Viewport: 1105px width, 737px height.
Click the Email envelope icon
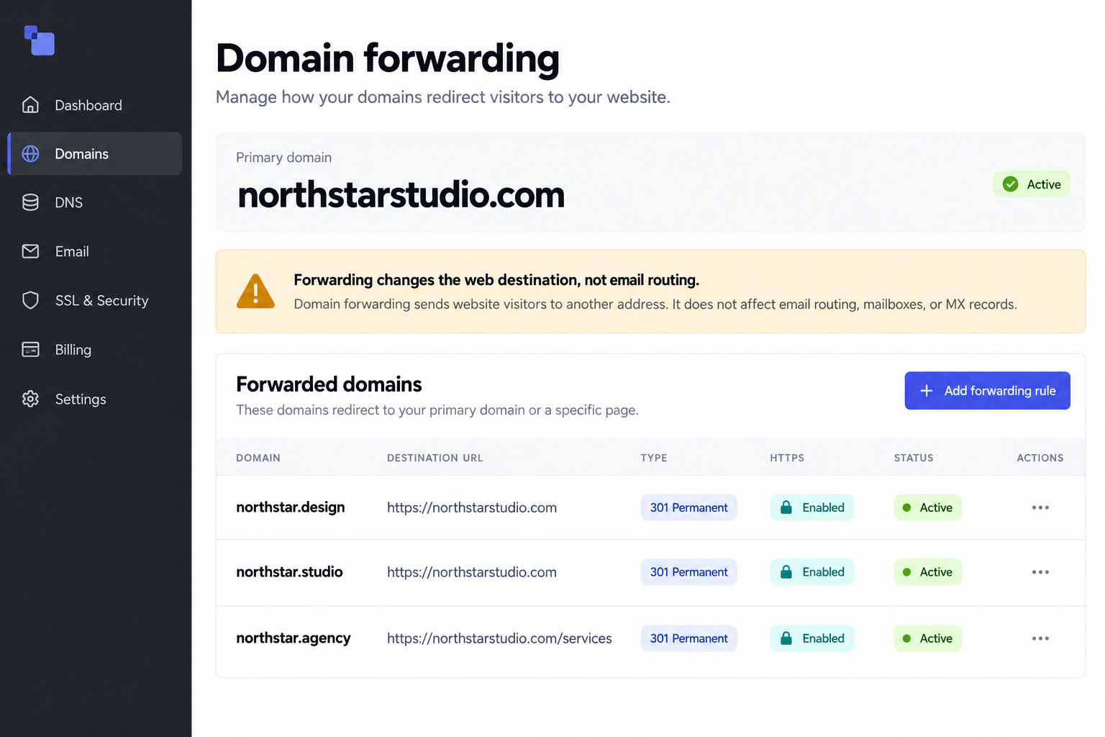pyautogui.click(x=30, y=251)
